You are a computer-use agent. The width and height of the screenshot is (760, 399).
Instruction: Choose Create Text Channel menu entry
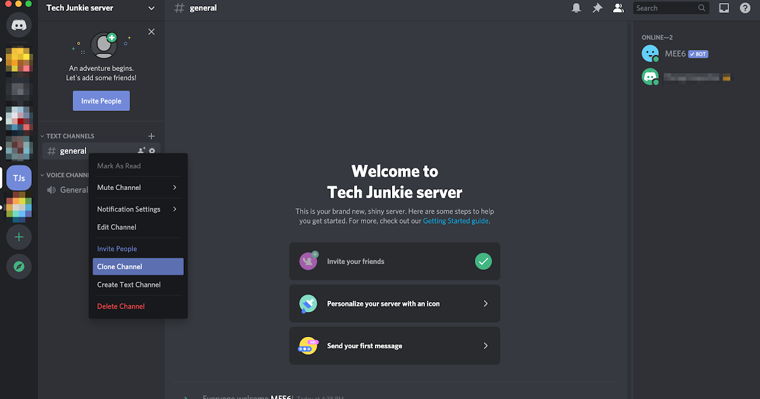pyautogui.click(x=138, y=284)
